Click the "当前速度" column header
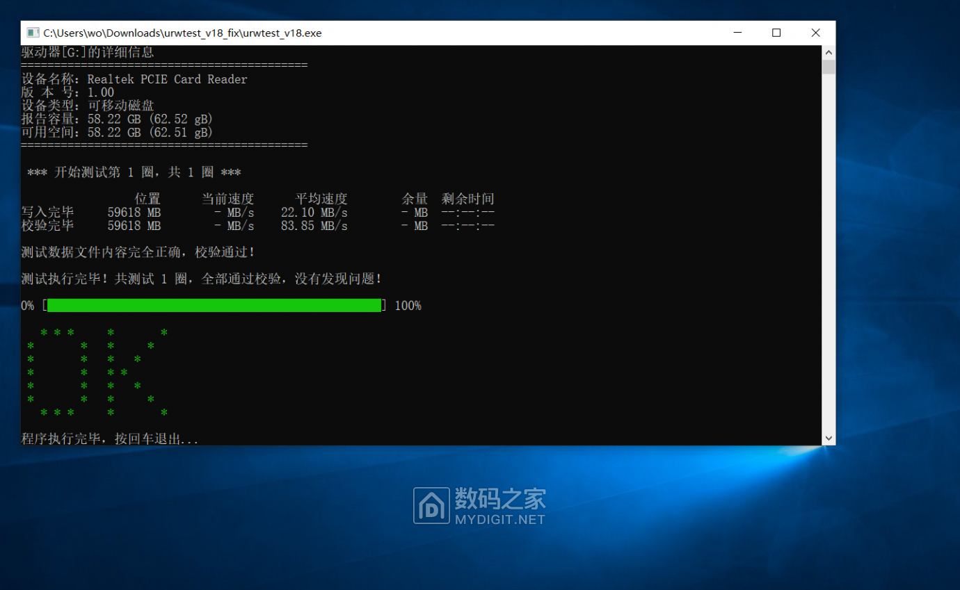 tap(227, 199)
